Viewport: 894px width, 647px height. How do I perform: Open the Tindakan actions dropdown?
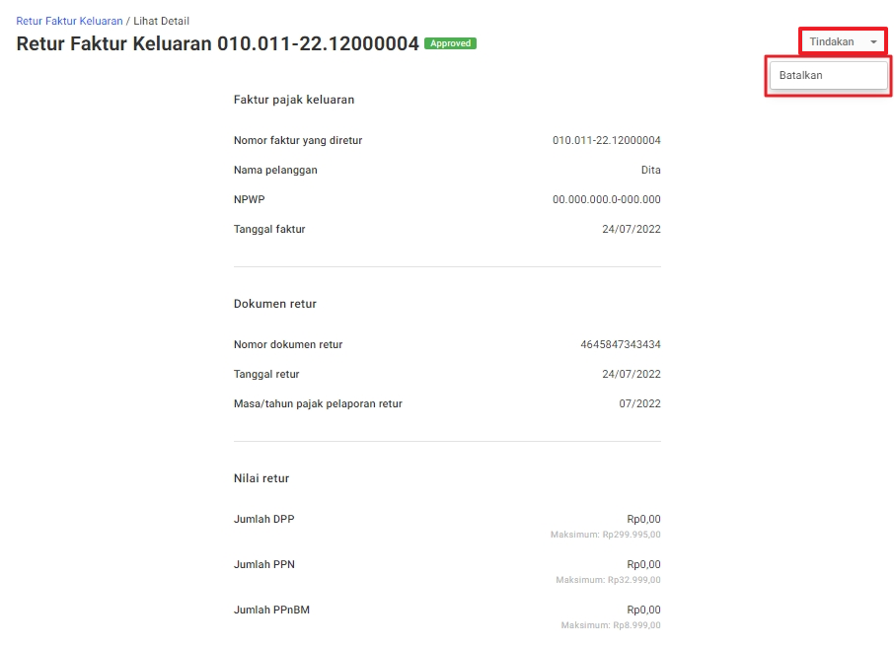(x=832, y=41)
